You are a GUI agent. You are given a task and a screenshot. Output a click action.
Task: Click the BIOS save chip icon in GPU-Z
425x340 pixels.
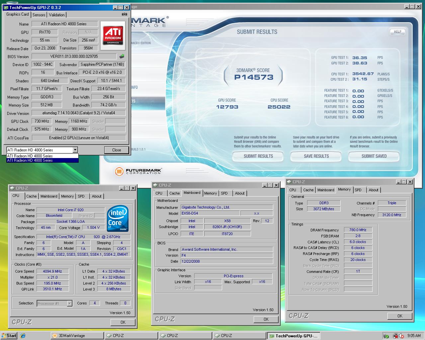click(x=122, y=56)
